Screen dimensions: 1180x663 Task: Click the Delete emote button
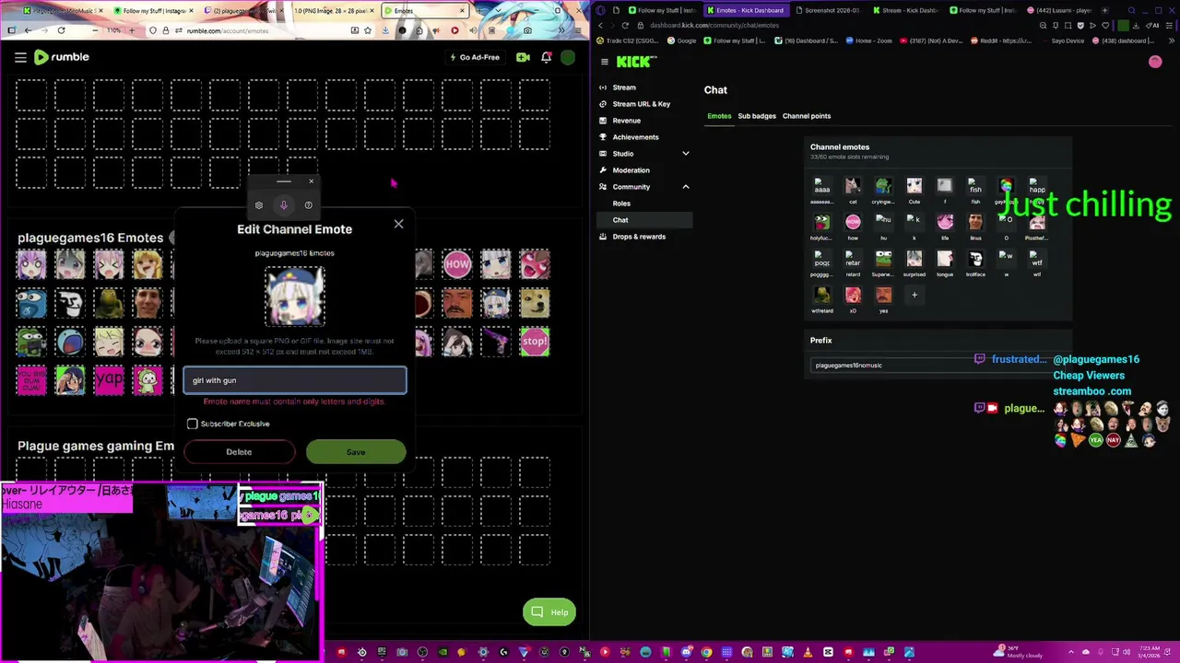tap(239, 452)
